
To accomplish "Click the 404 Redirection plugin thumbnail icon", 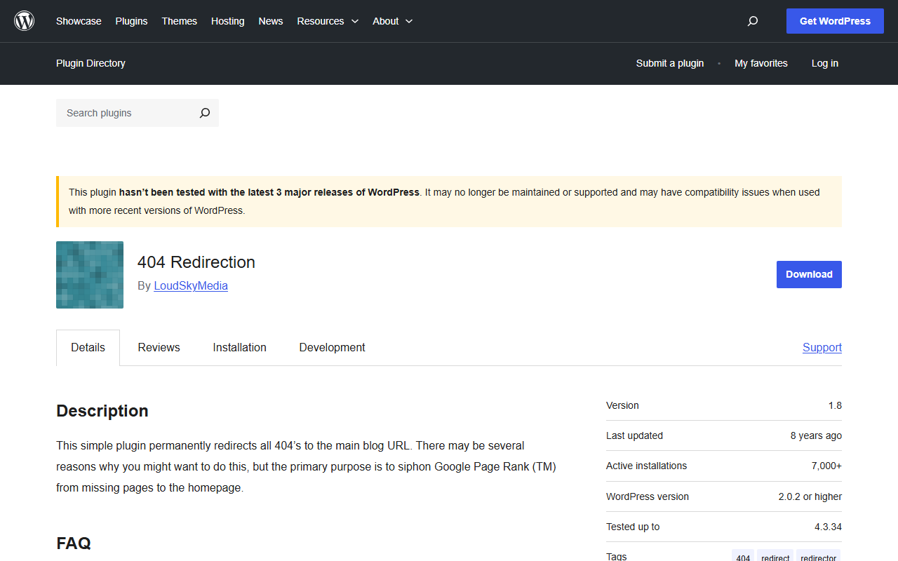I will (90, 275).
